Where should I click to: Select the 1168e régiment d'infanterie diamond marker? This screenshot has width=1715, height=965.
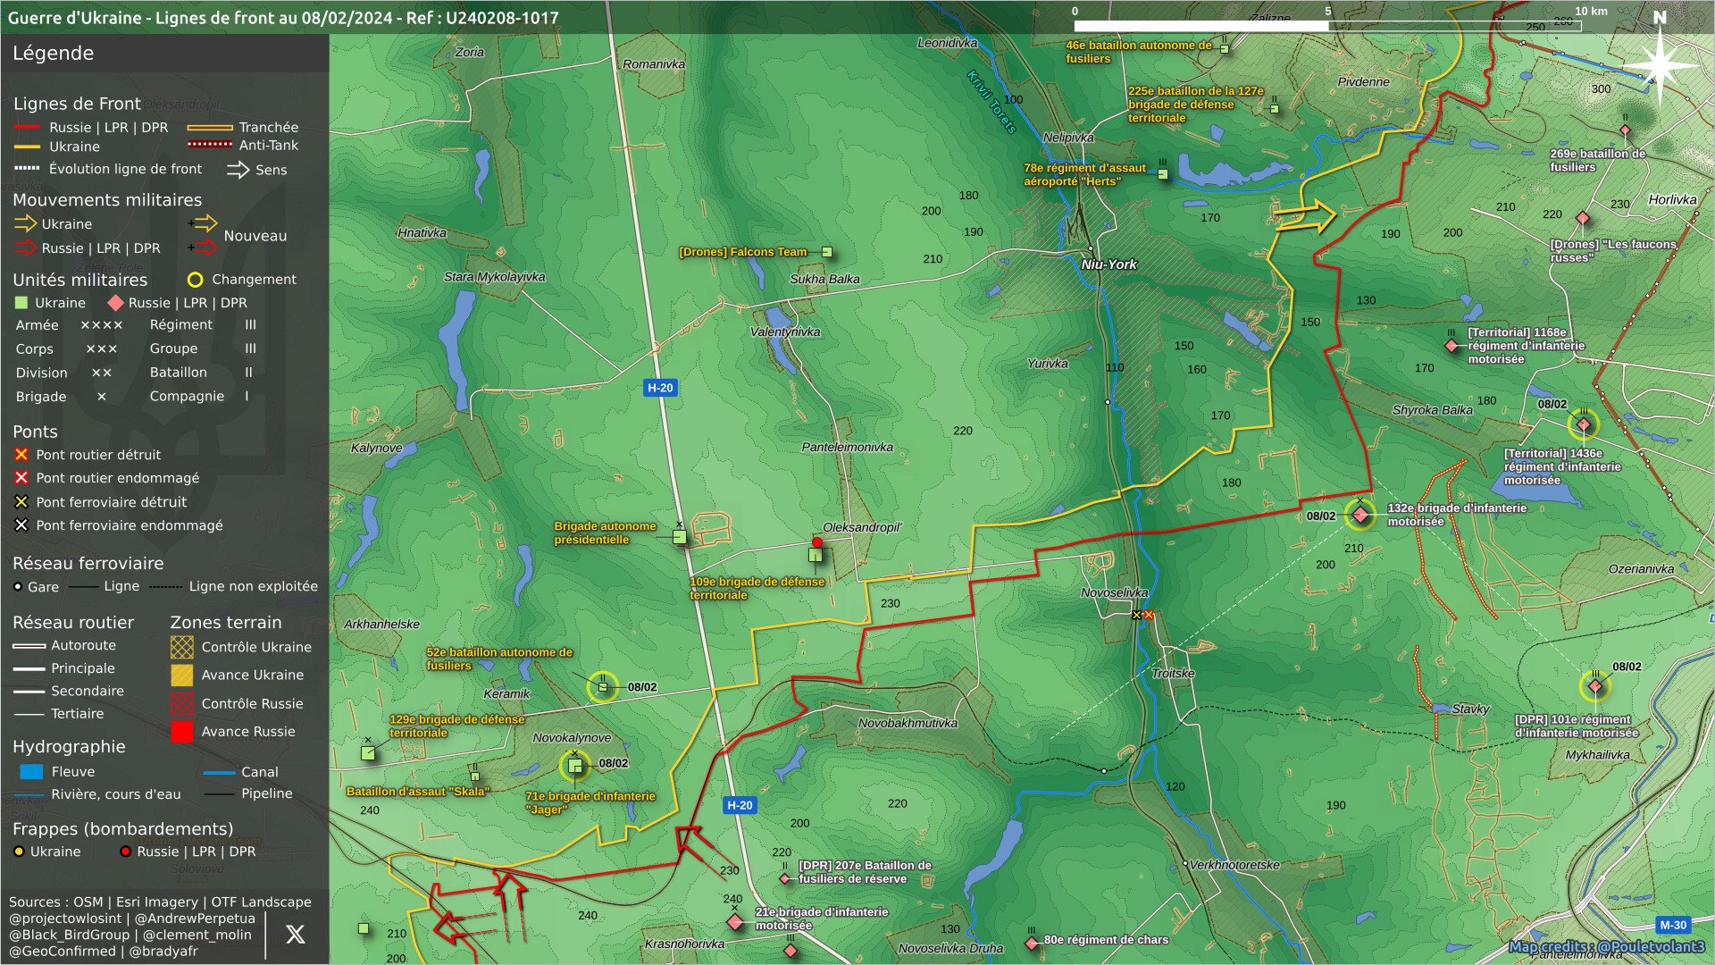tap(1451, 345)
